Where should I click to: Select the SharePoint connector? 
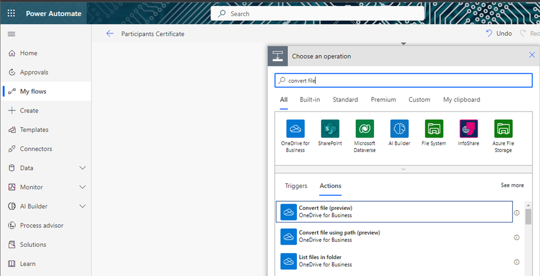click(330, 133)
